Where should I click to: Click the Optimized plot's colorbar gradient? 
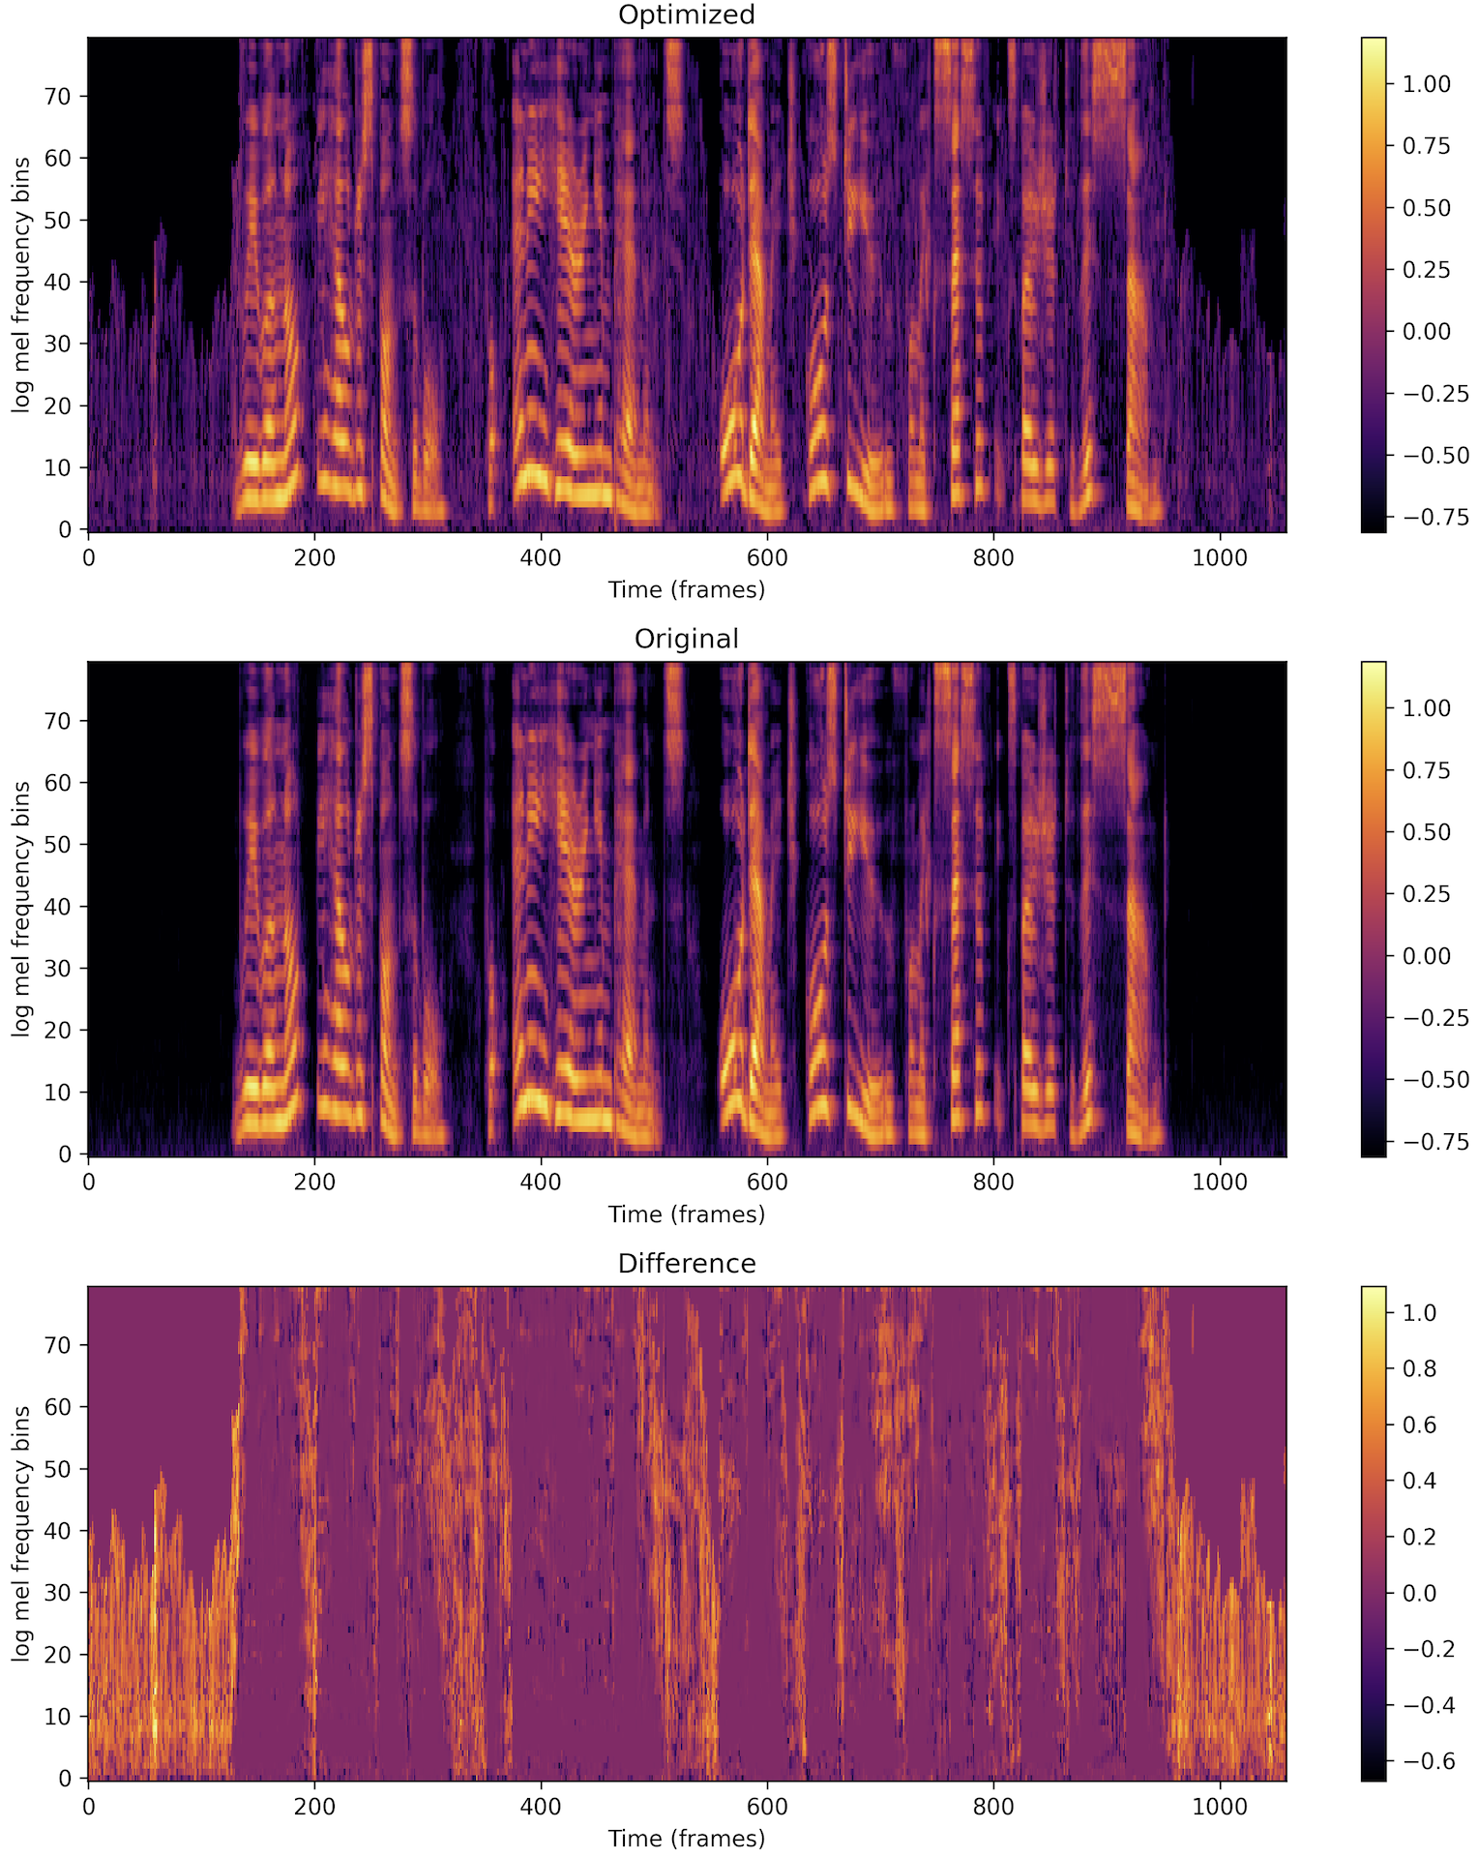1373,285
